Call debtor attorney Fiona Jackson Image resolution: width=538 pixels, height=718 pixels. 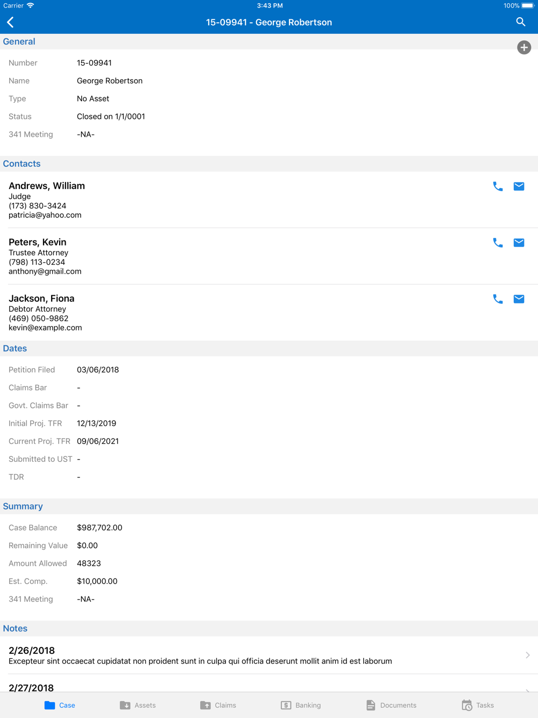[x=498, y=299]
